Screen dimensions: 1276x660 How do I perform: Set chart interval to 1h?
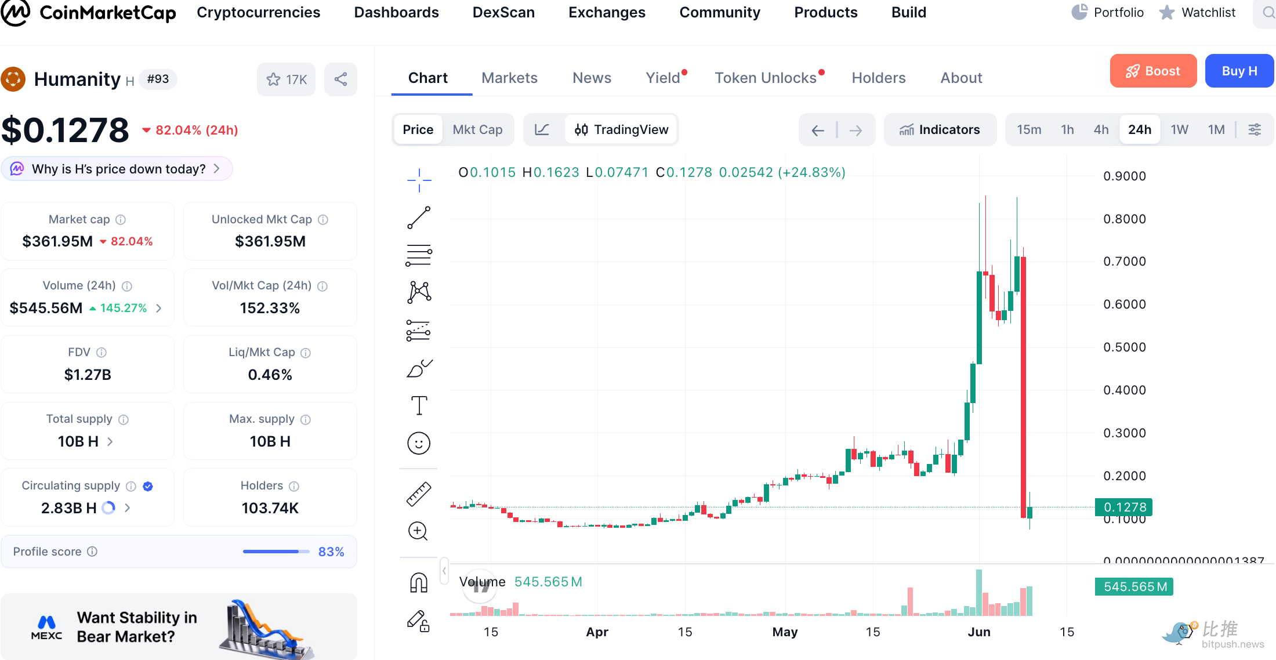tap(1067, 129)
